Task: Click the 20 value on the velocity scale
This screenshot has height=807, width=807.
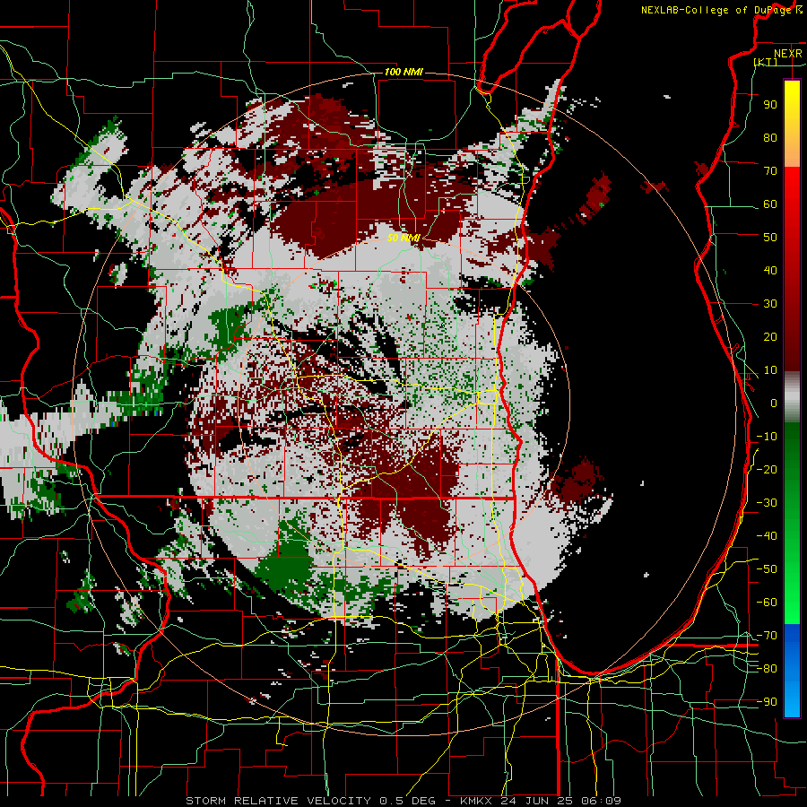Action: coord(770,337)
